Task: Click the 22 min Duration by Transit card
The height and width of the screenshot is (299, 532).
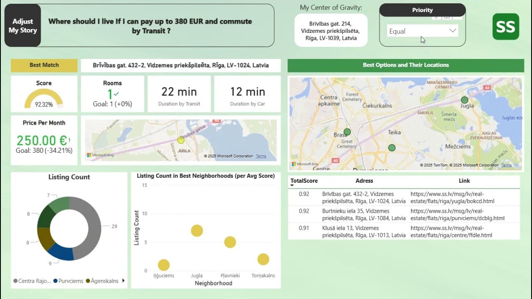Action: point(179,94)
